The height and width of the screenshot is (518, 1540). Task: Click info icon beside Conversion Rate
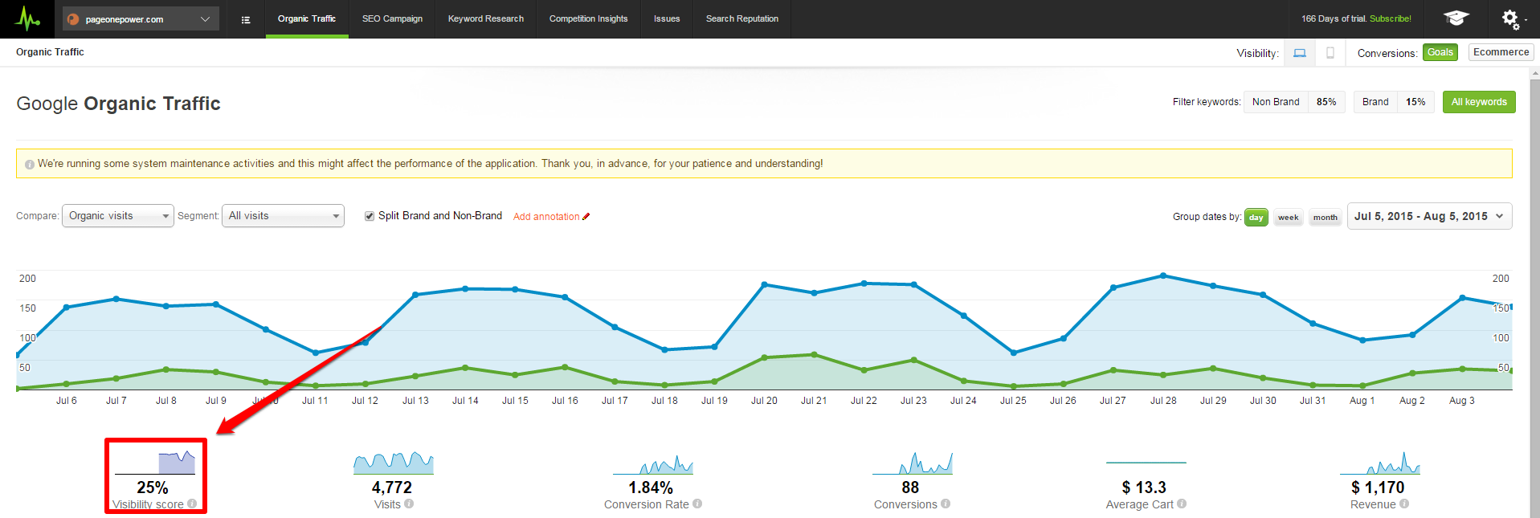coord(697,504)
